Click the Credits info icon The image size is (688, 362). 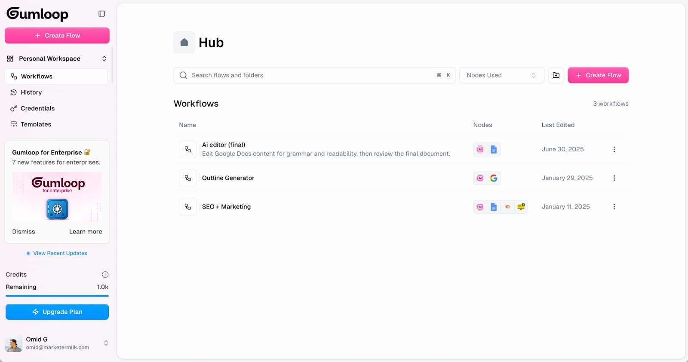[105, 275]
